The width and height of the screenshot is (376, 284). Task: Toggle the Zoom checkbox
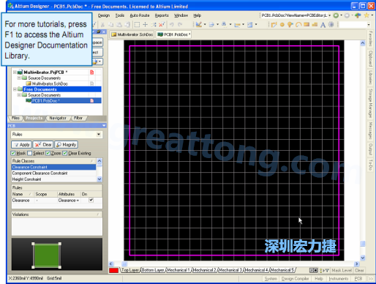48,153
